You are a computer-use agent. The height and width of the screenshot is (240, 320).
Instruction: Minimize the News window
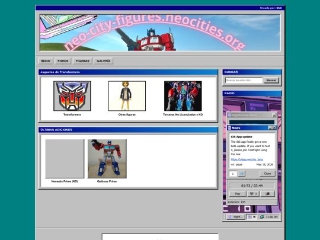(270, 128)
